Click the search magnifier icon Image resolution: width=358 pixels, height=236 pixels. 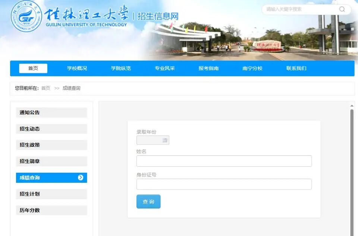point(342,9)
